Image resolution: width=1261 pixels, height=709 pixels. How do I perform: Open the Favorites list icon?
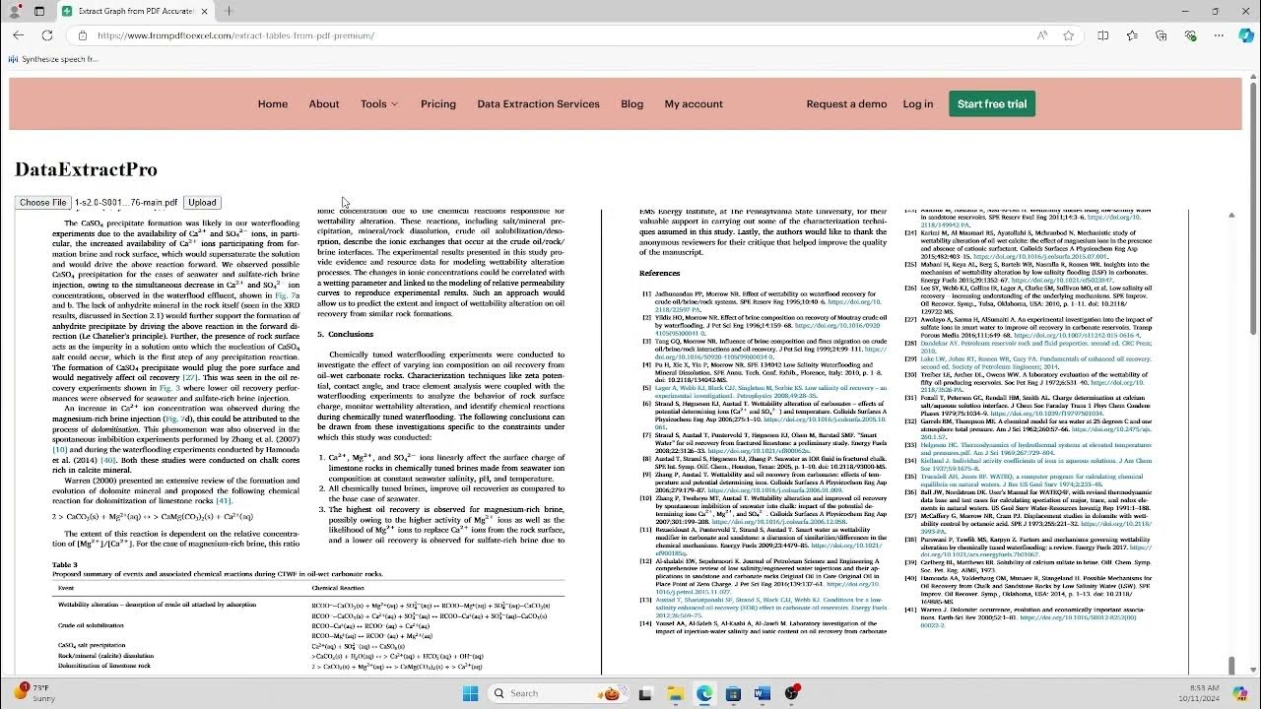coord(1132,35)
